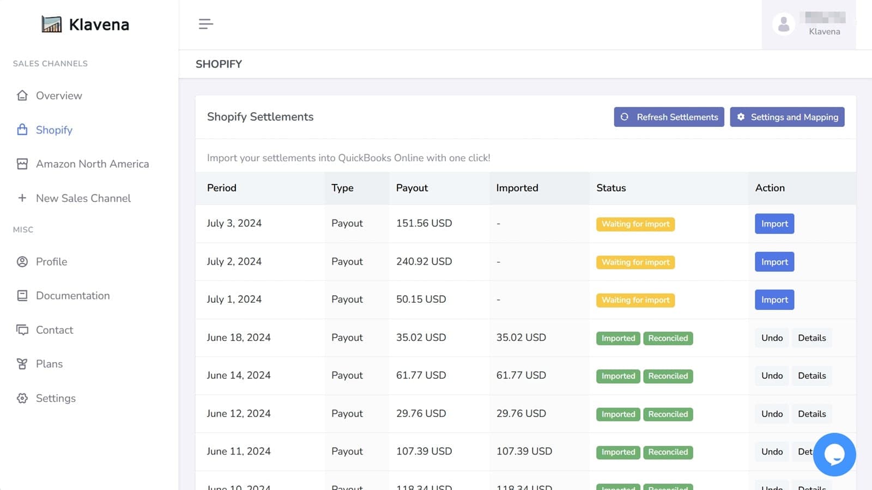Screen dimensions: 872x490
Task: Open the Documentation menu item
Action: click(72, 296)
